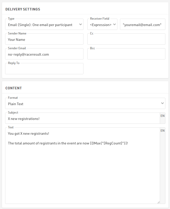Click the Content section header

14,88
